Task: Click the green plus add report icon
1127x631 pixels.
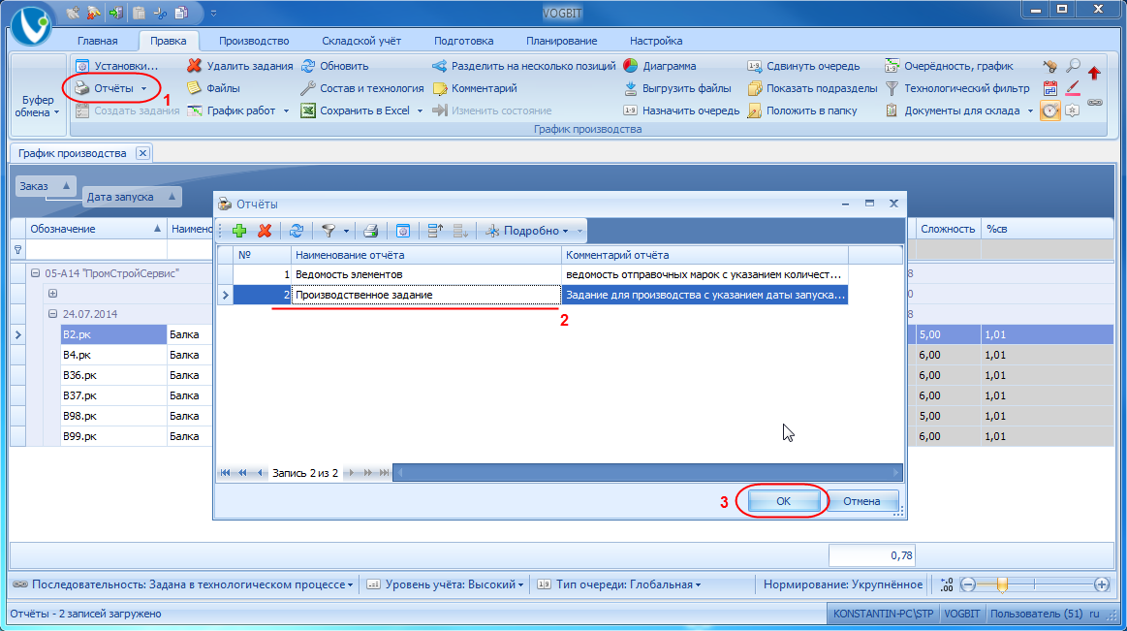Action: pos(239,231)
